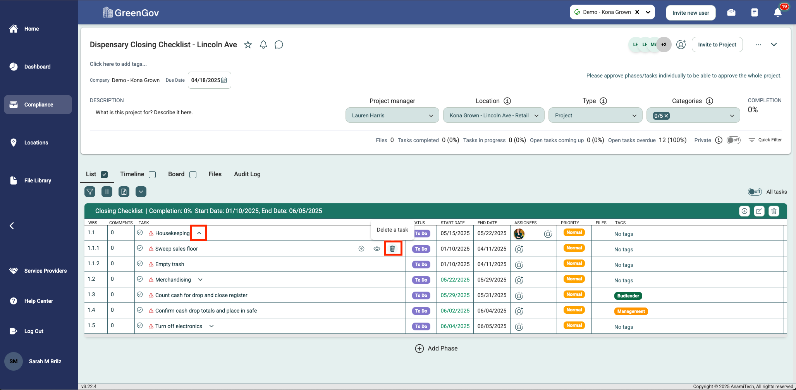796x390 pixels.
Task: Open the Categories dropdown
Action: click(x=693, y=115)
